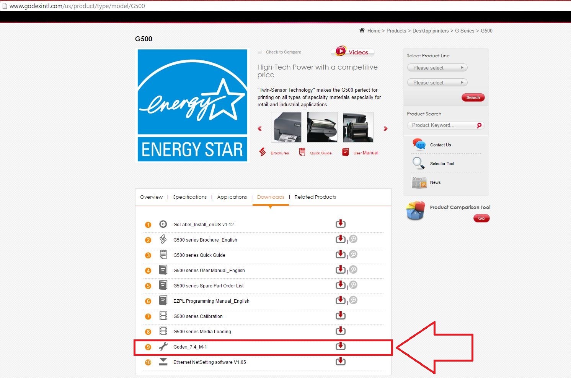Click the product search magnifier icon
The image size is (571, 378).
(x=479, y=125)
